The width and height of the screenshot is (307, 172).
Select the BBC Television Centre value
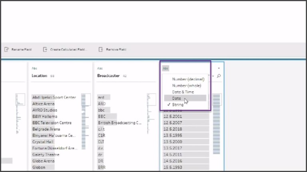(52, 123)
